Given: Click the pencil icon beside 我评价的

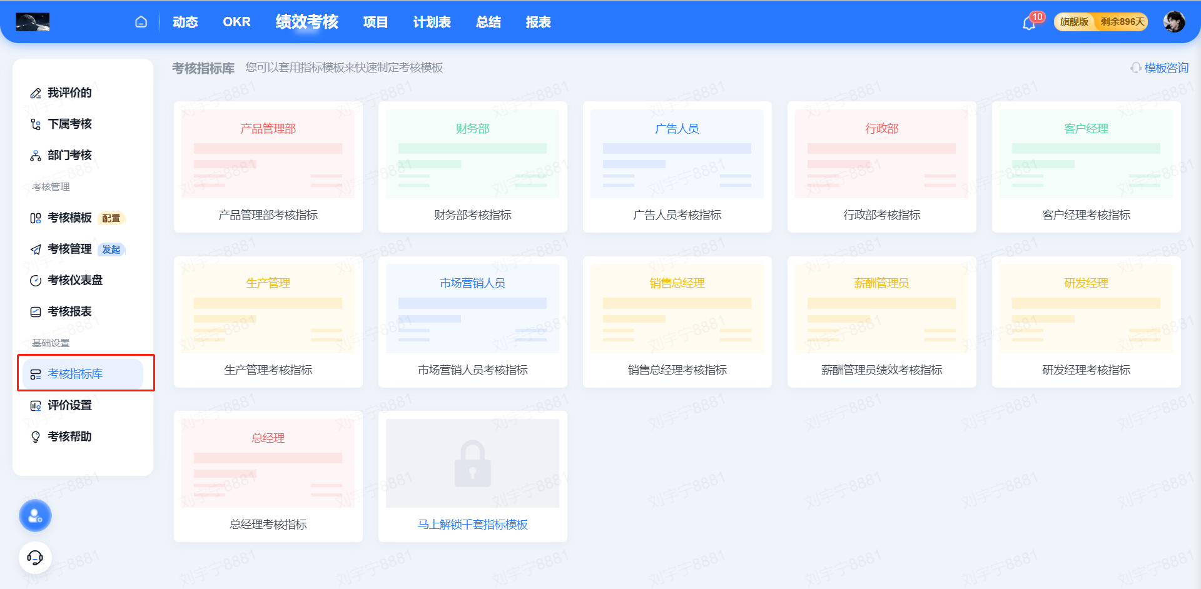Looking at the screenshot, I should [x=36, y=93].
